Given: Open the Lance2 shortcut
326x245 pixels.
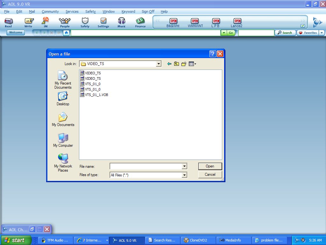Looking at the screenshot, I should point(237,23).
